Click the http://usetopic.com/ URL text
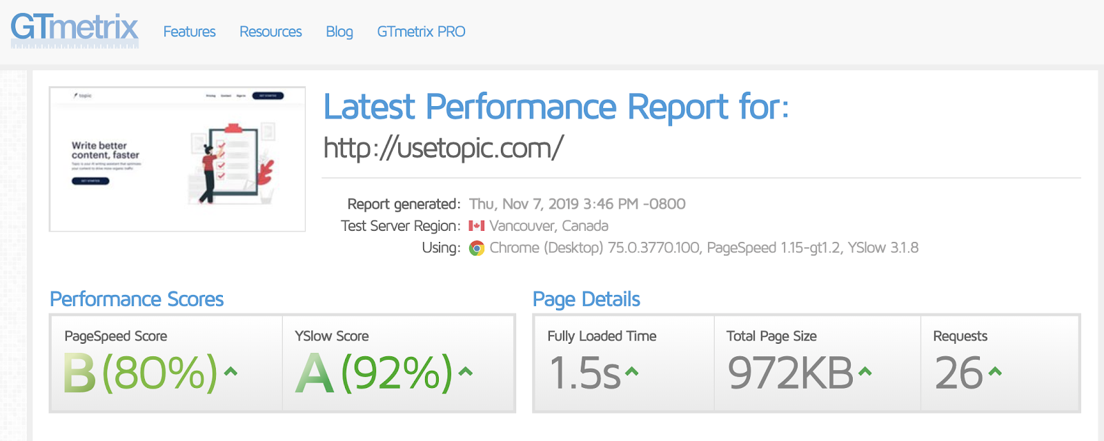 444,147
